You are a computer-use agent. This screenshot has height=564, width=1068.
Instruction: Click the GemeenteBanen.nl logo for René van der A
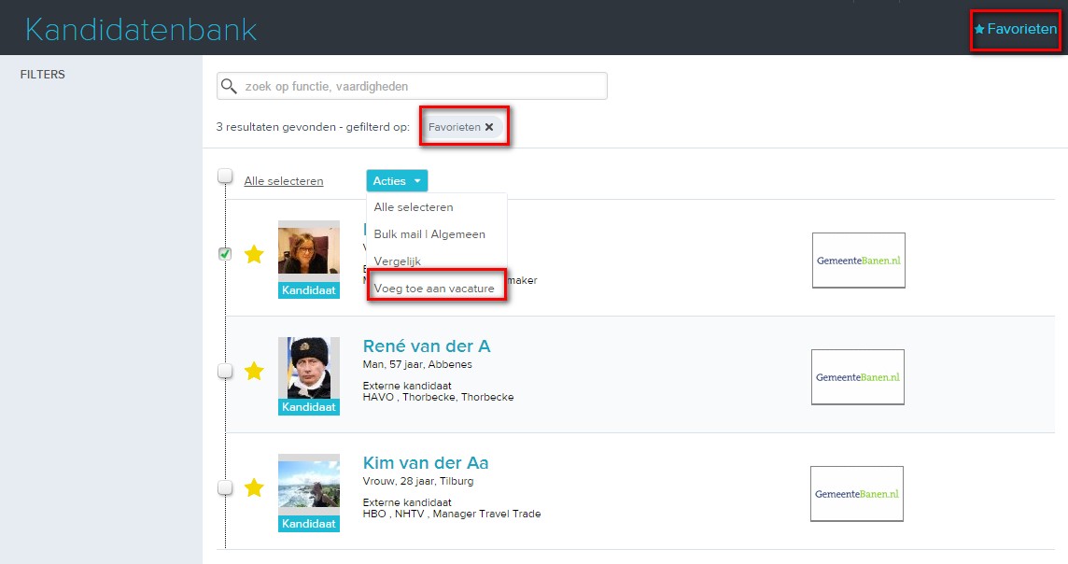click(858, 377)
